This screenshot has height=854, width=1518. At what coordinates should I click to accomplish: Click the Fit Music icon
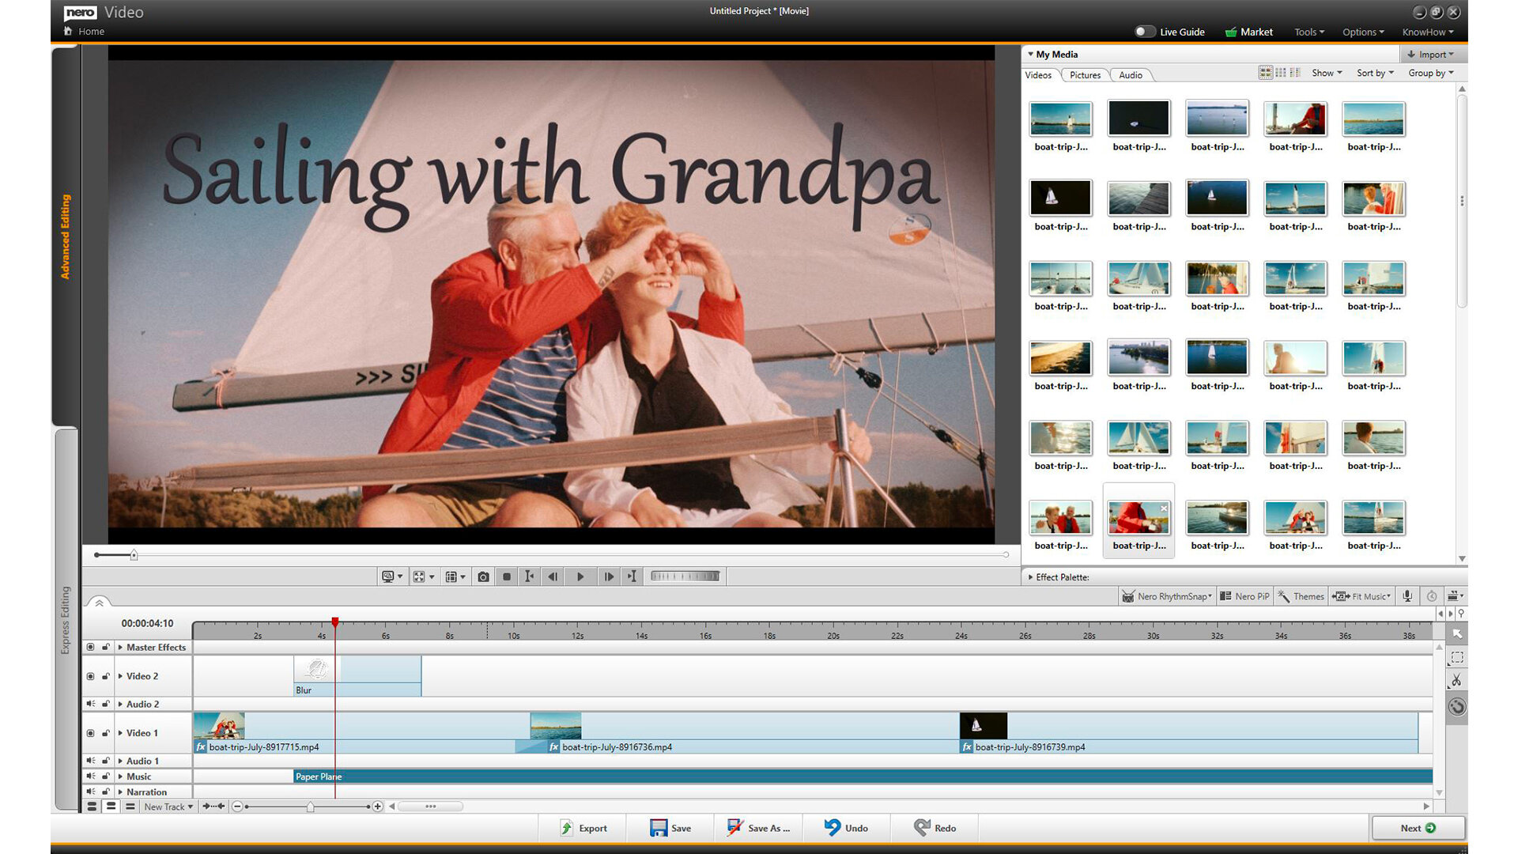pos(1361,595)
